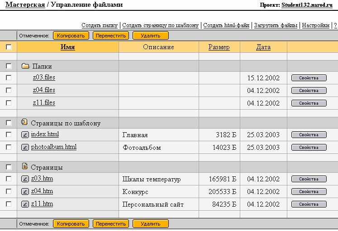Check the Страницы group checkbox
338x231 pixels.
click(x=9, y=167)
